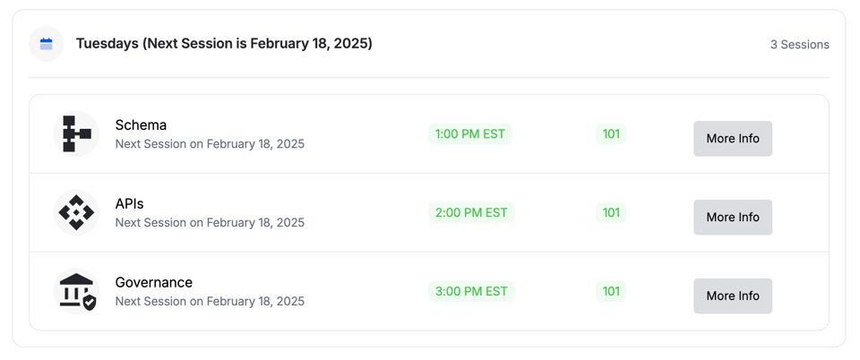Viewport: 860px width, 360px height.
Task: Click the Schema session title
Action: pos(141,125)
